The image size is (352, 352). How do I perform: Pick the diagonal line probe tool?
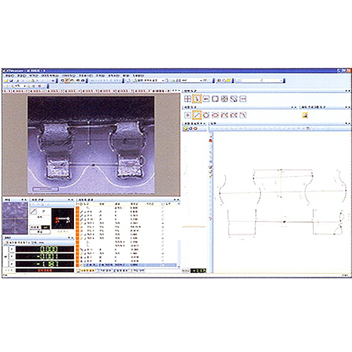click(x=234, y=99)
